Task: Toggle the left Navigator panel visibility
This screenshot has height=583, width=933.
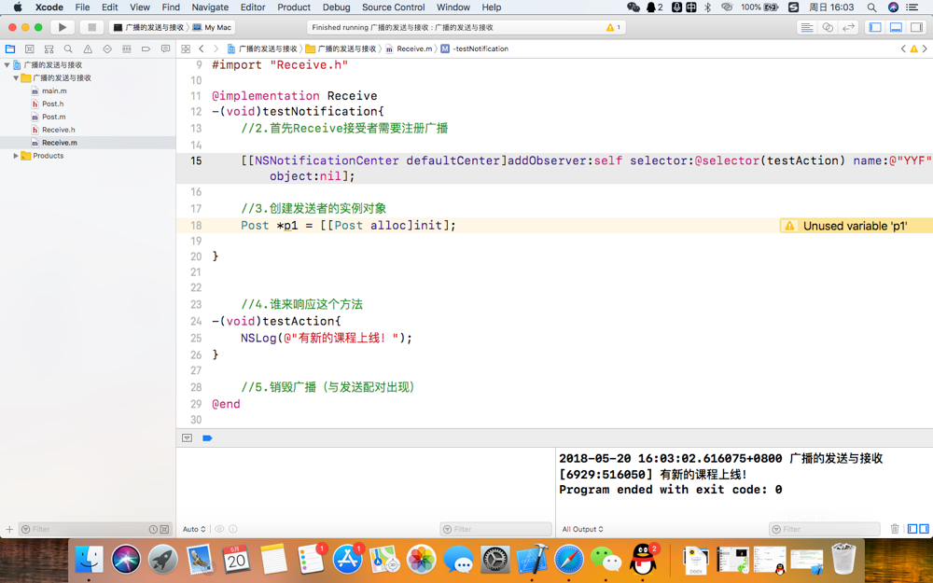Action: [875, 28]
